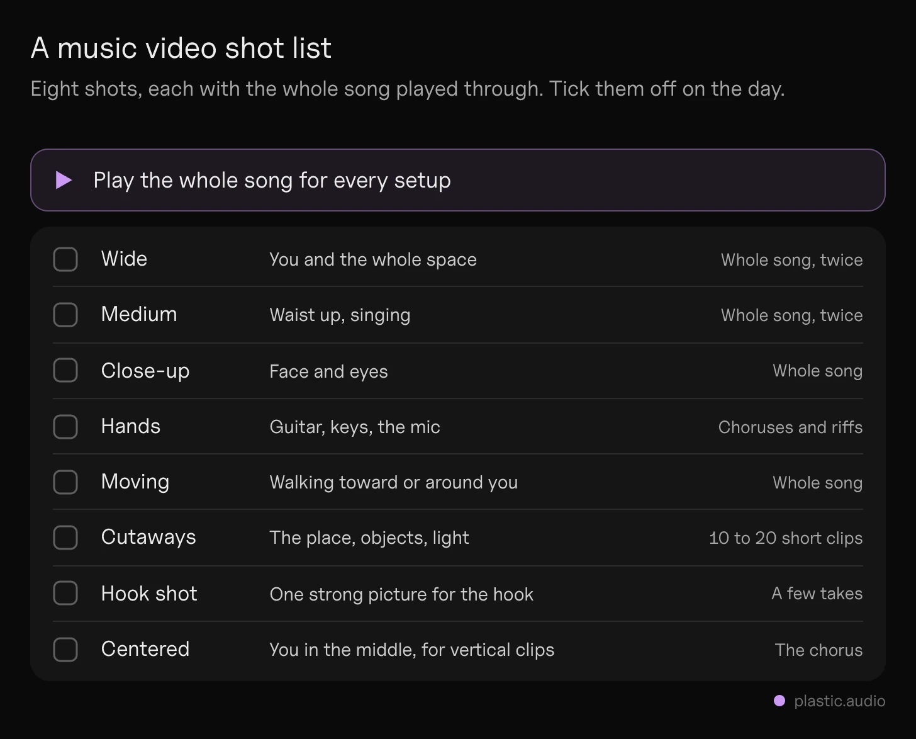Click the "Eight shots, each with" subtitle
The height and width of the screenshot is (739, 916).
coord(408,89)
